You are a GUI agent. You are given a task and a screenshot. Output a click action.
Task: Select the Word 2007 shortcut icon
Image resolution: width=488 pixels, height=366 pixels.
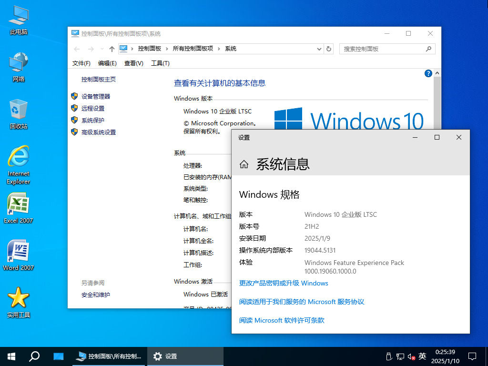click(19, 255)
